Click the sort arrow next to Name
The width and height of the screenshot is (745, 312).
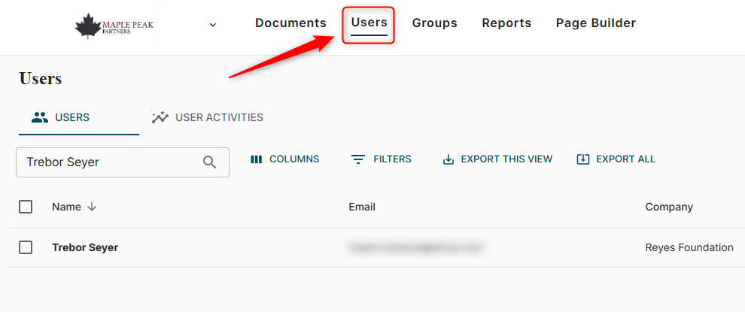point(93,207)
